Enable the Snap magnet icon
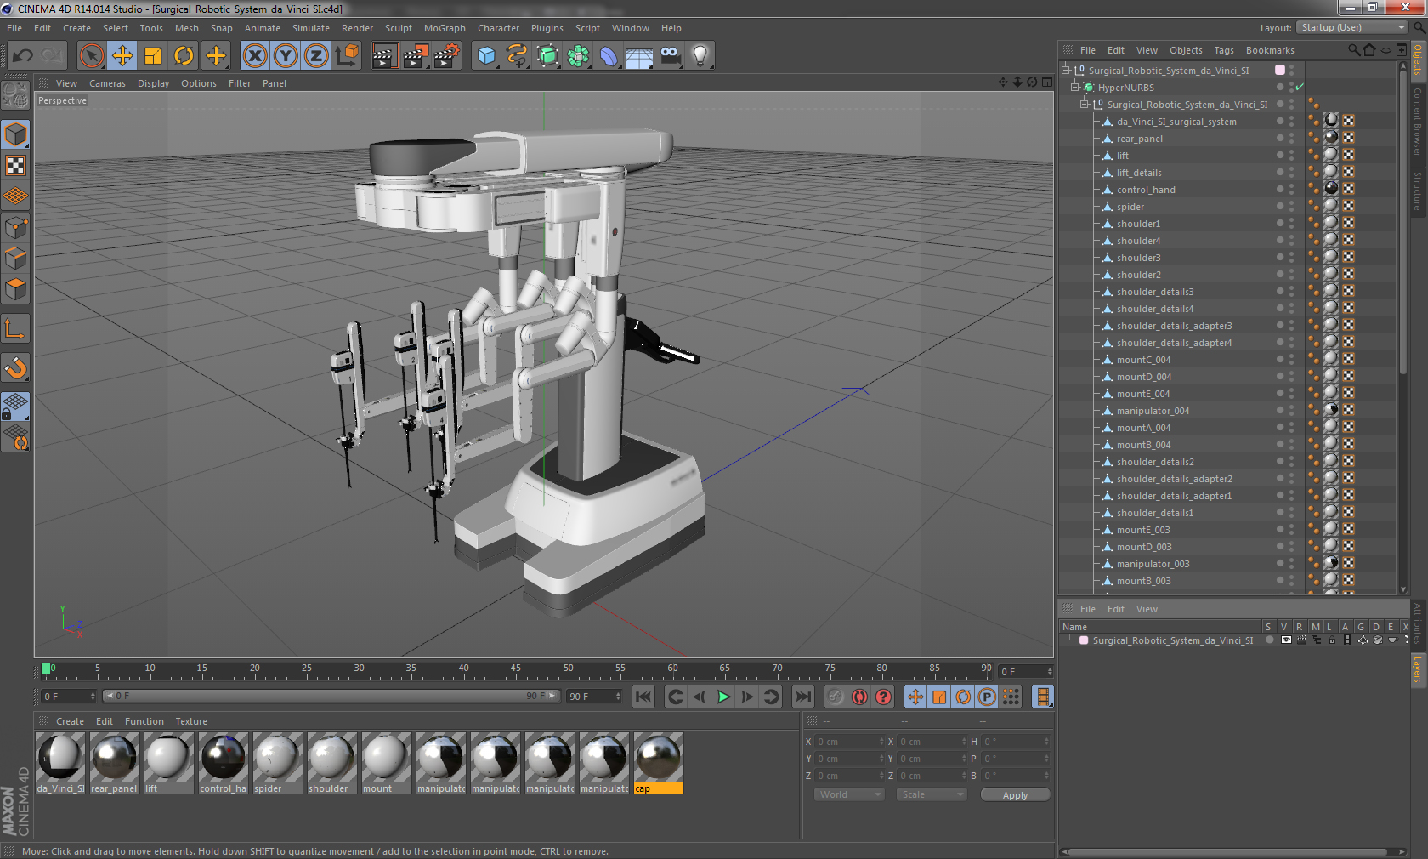The image size is (1428, 859). pos(15,367)
